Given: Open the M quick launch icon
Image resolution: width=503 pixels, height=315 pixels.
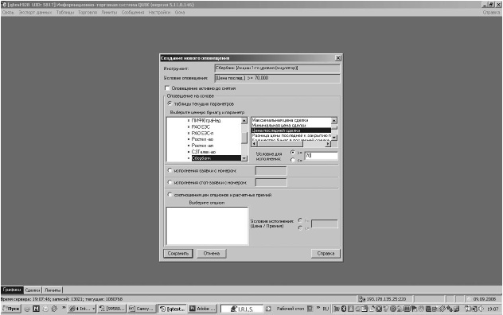Looking at the screenshot, I should tap(37, 309).
